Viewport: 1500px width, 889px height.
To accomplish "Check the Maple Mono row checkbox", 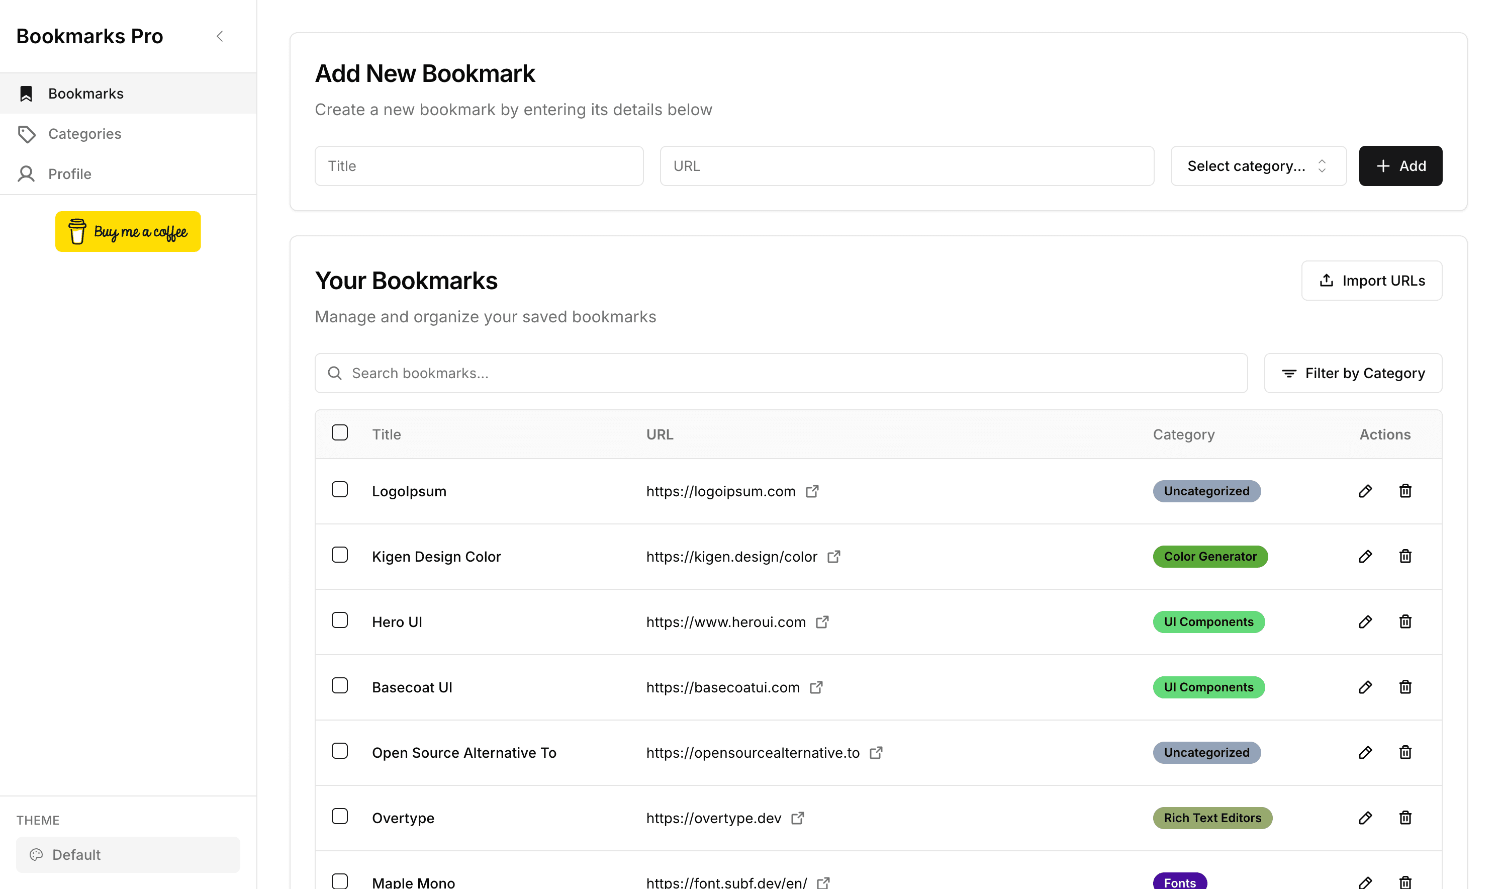I will tap(339, 881).
